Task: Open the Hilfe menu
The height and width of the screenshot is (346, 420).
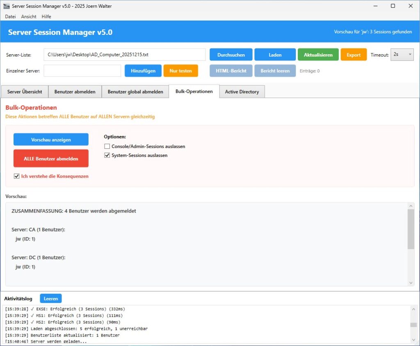Action: click(x=46, y=17)
